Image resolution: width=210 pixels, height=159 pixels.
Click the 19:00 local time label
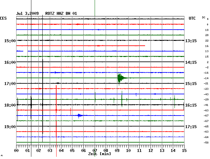tap(10, 126)
